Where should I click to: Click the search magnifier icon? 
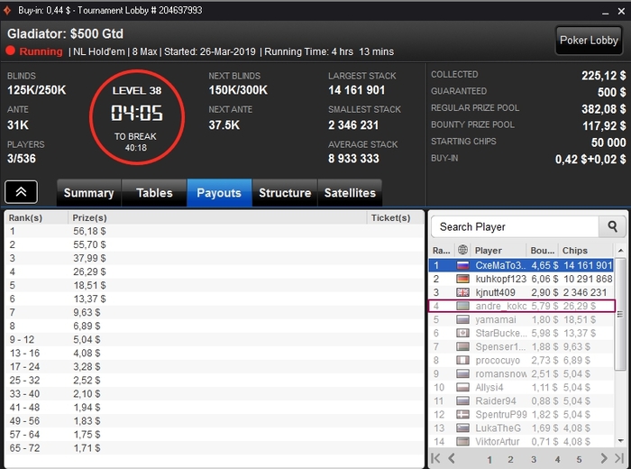612,226
